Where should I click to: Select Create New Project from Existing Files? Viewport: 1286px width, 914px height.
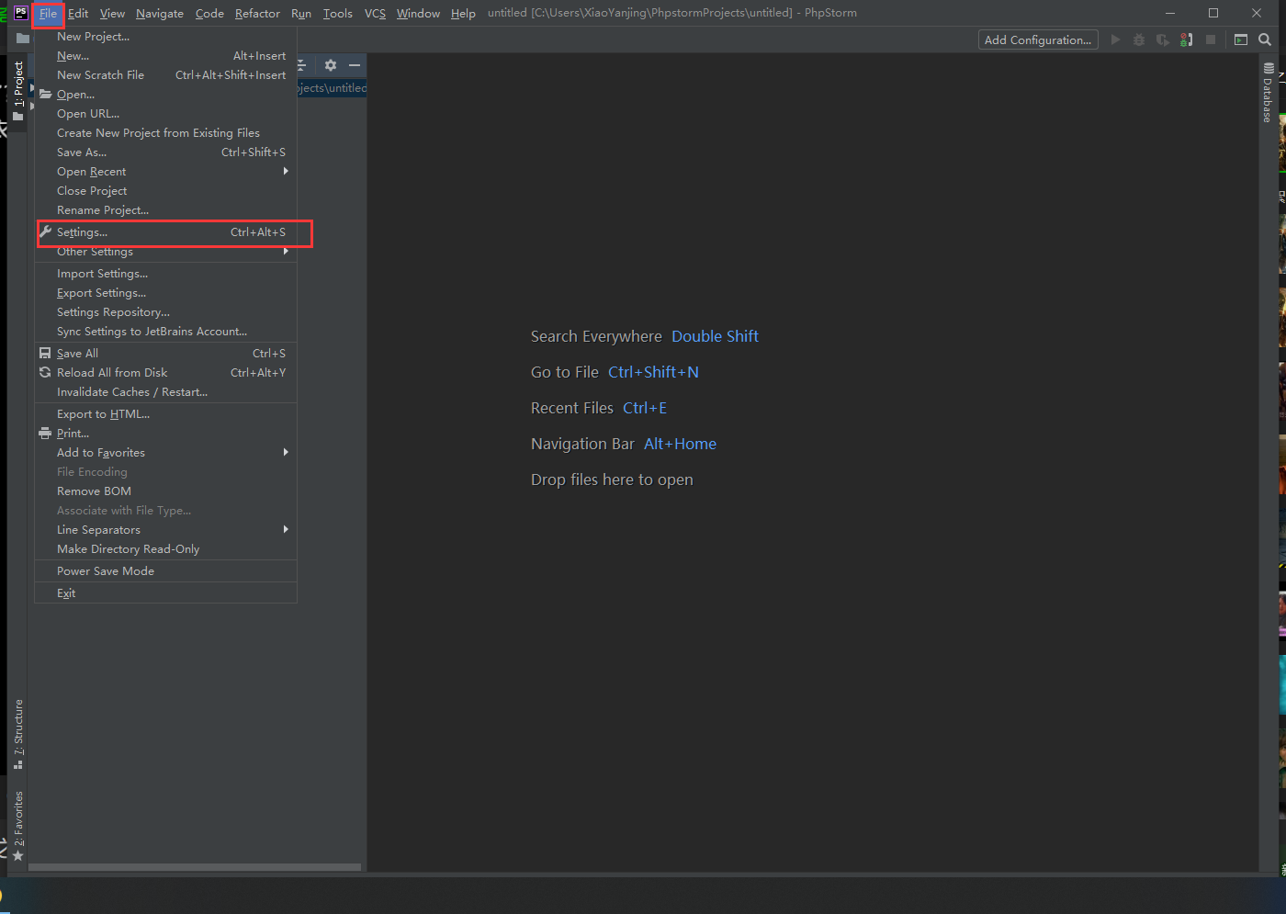(165, 133)
